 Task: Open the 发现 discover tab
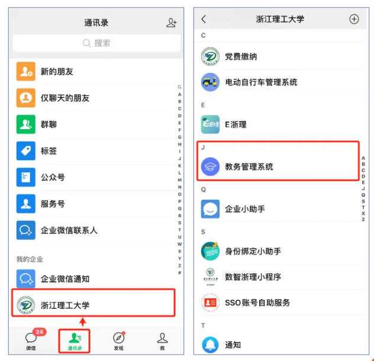click(118, 341)
